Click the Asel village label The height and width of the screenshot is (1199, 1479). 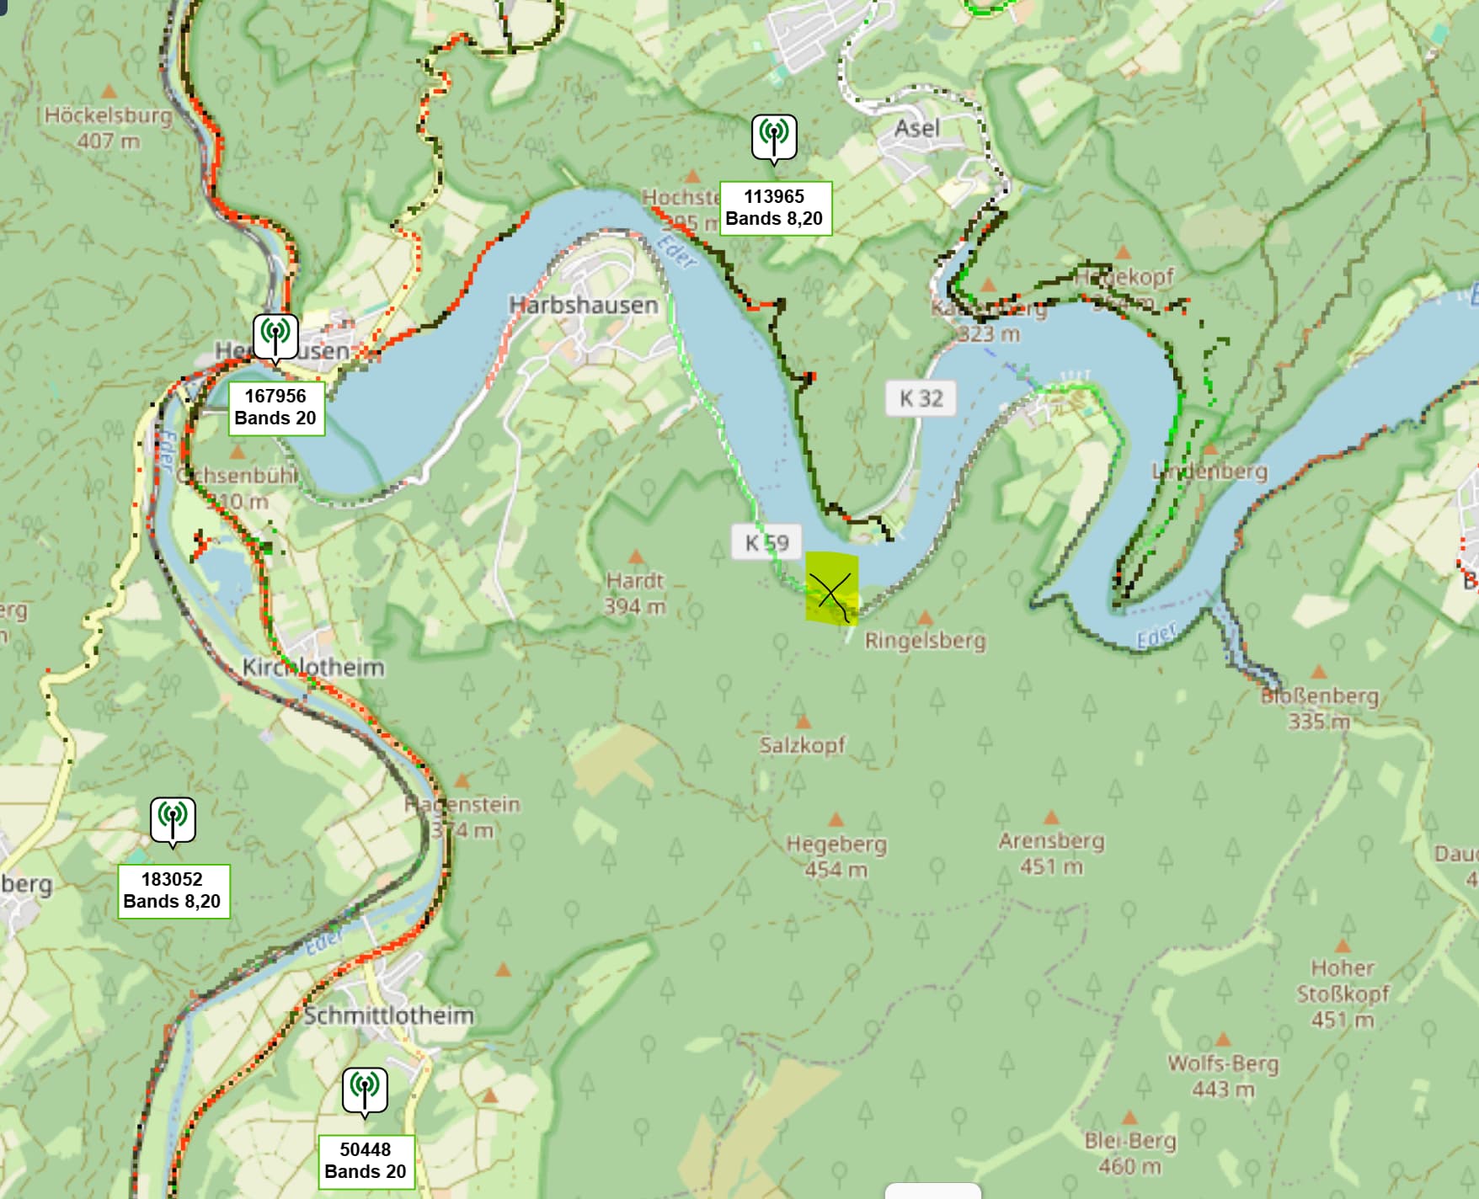coord(916,128)
